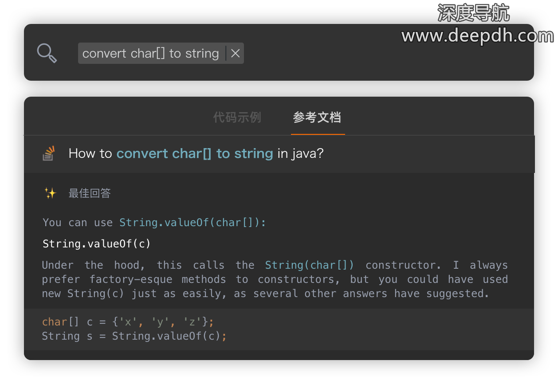This screenshot has width=558, height=384.
Task: Click the answer explanation paragraph
Action: pos(275,279)
